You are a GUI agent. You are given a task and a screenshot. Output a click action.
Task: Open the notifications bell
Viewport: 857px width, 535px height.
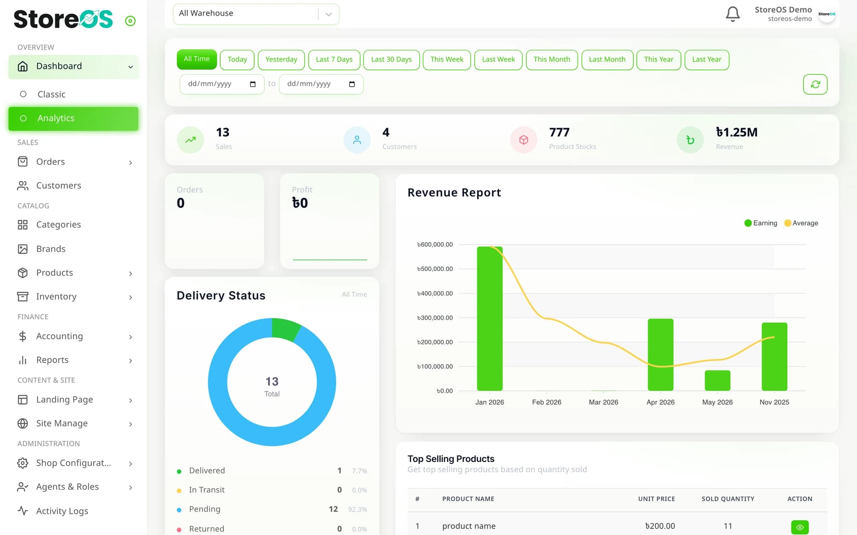point(732,14)
